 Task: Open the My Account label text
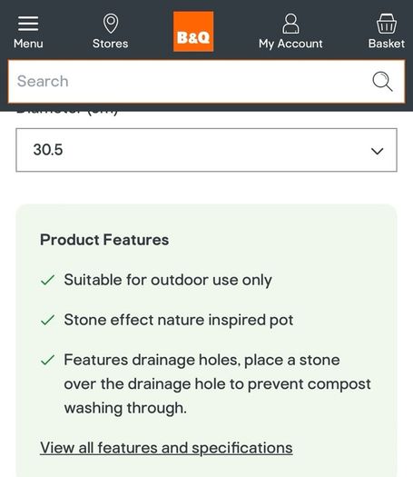(x=290, y=44)
